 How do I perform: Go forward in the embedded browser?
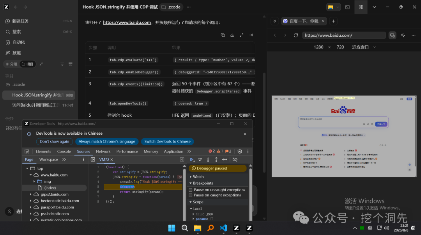(x=285, y=35)
